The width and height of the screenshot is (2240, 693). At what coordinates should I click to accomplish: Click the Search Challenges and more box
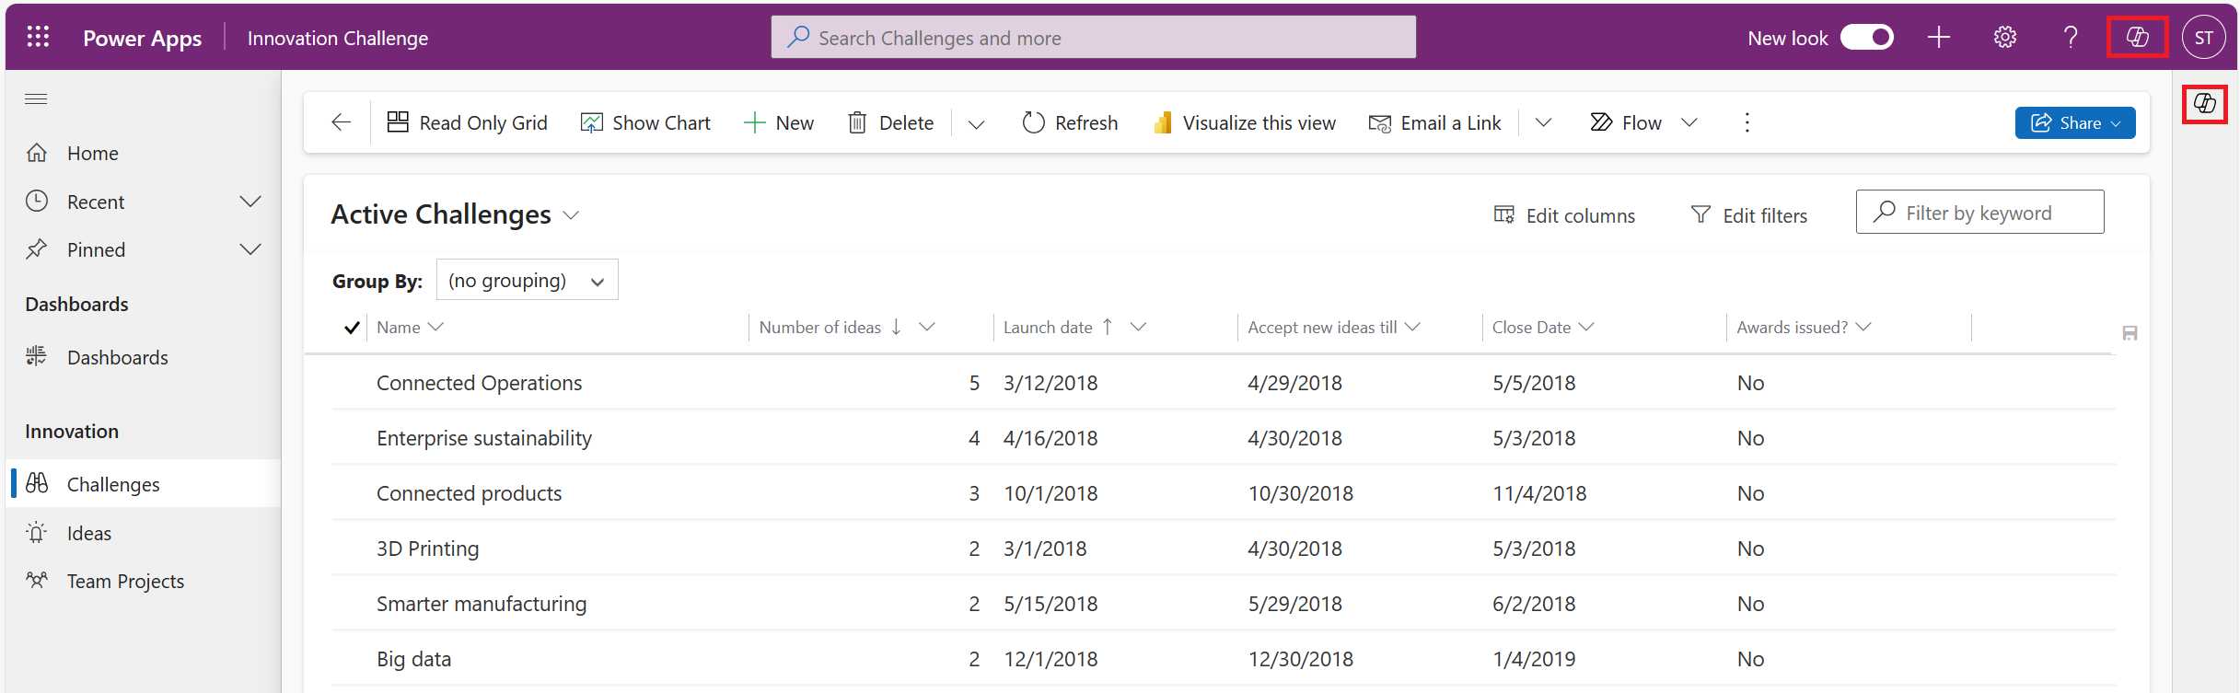pyautogui.click(x=1094, y=38)
